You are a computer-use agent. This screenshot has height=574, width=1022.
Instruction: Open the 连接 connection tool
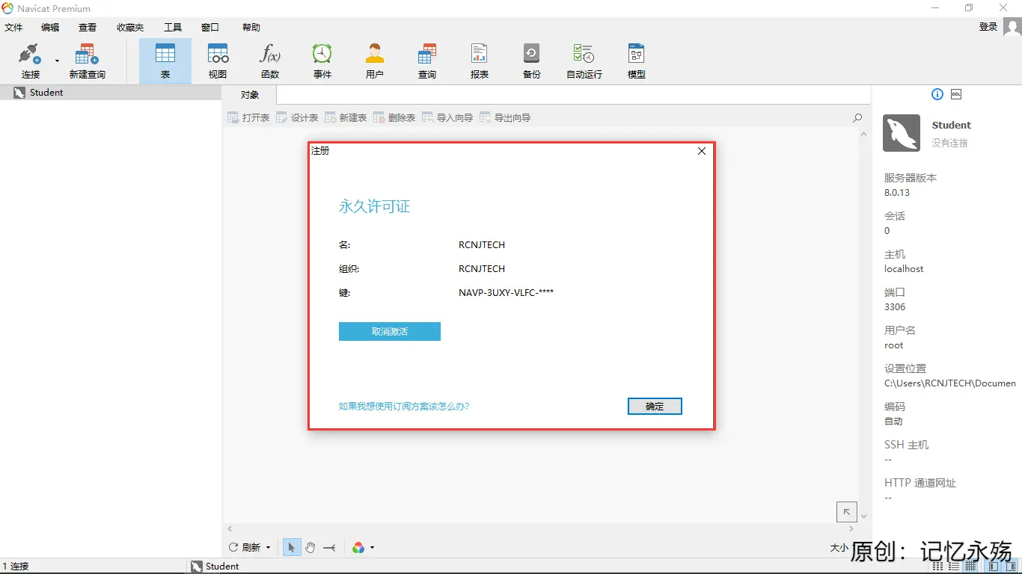pos(30,61)
